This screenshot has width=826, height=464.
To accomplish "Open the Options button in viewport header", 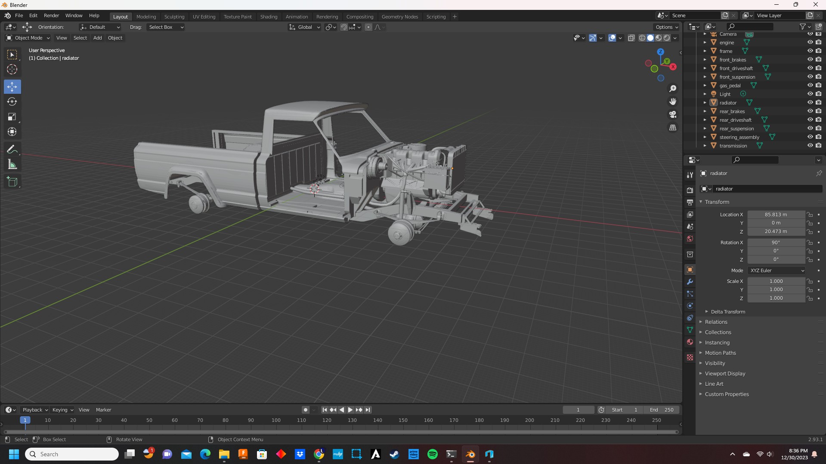I will [x=666, y=27].
